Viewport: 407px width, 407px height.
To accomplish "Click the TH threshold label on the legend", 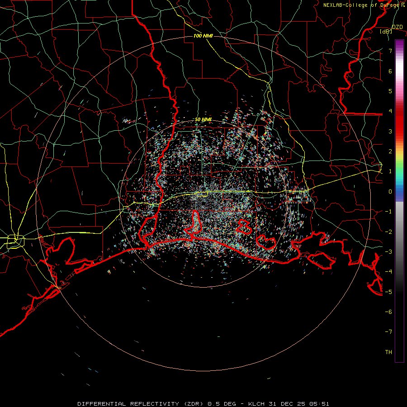I will 388,352.
